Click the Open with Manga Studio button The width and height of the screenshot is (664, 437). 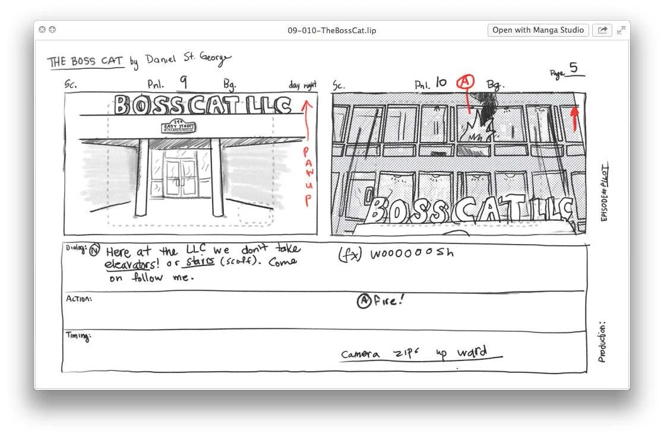[x=537, y=30]
